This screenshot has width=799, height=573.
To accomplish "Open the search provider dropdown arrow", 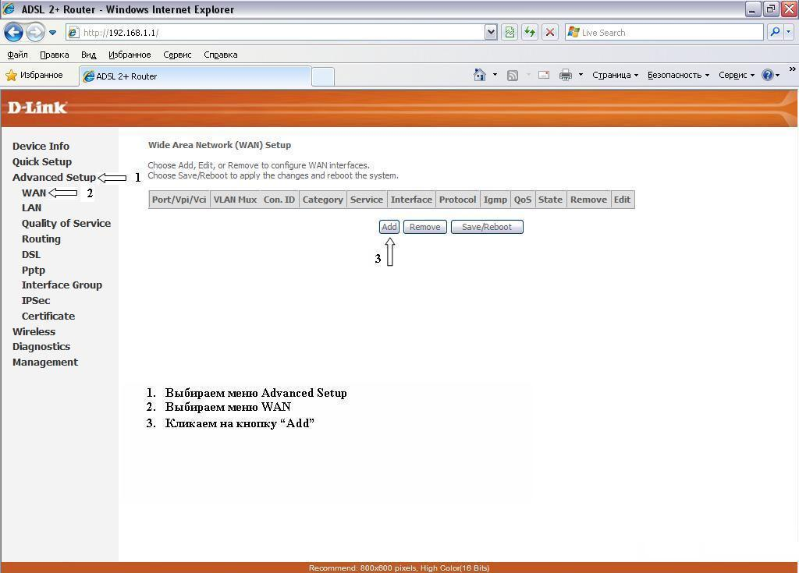I will pyautogui.click(x=788, y=32).
